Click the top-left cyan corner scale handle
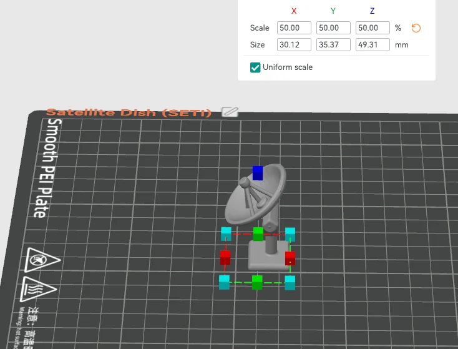 pyautogui.click(x=226, y=234)
